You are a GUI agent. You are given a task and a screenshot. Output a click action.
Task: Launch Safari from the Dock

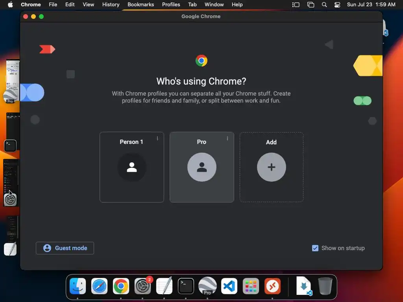99,286
